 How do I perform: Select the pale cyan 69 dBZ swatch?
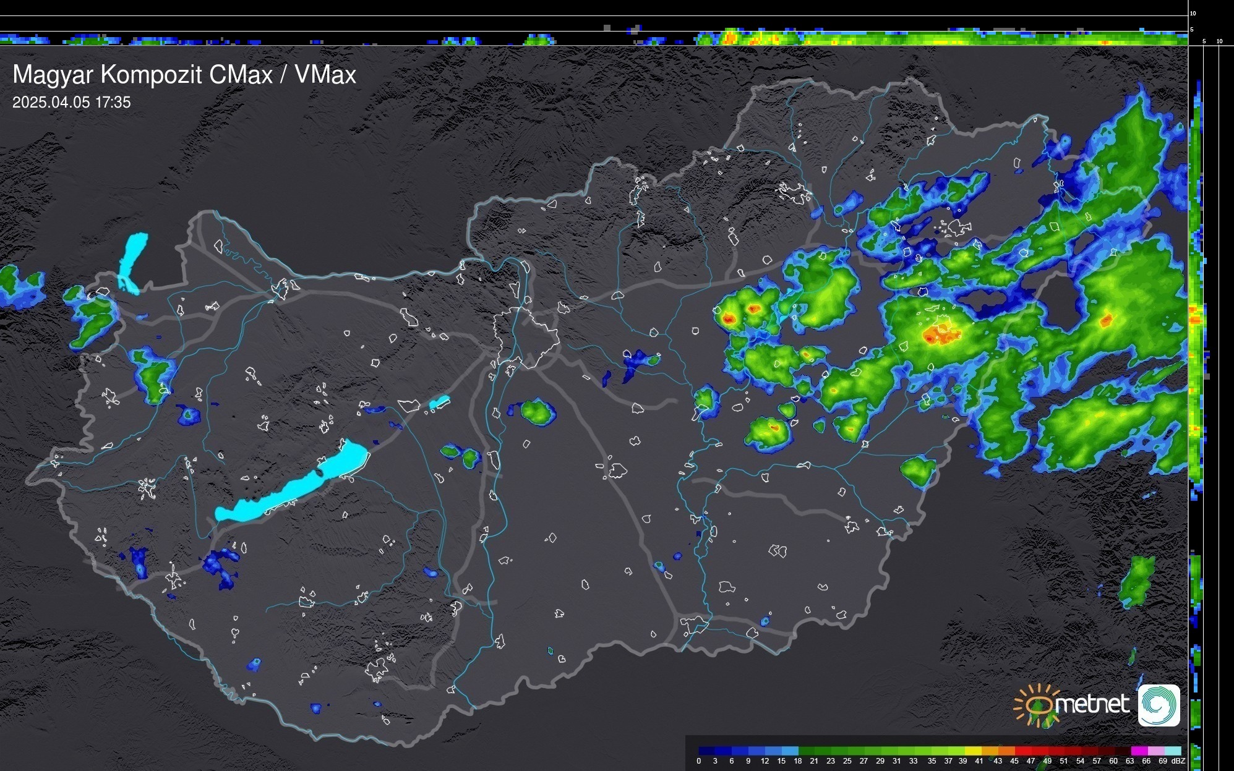tap(1172, 751)
